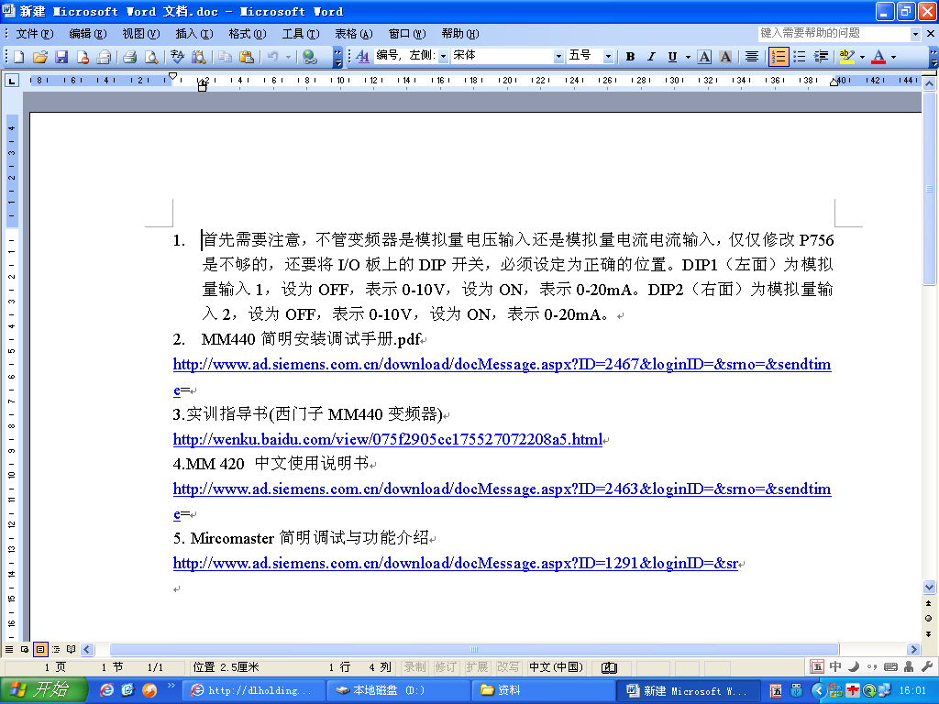Click the Open file folder icon
The width and height of the screenshot is (939, 704).
pos(40,57)
